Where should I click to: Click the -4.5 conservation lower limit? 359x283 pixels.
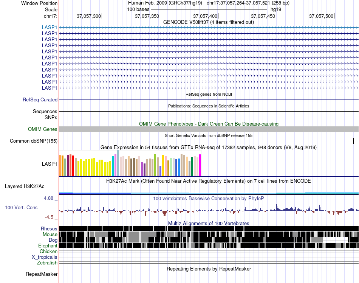pos(49,217)
